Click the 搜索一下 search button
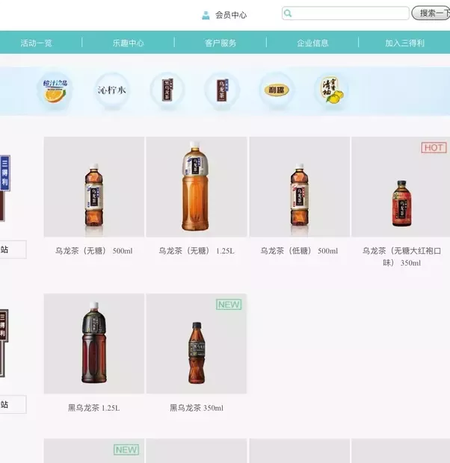This screenshot has width=450, height=463. click(x=431, y=13)
